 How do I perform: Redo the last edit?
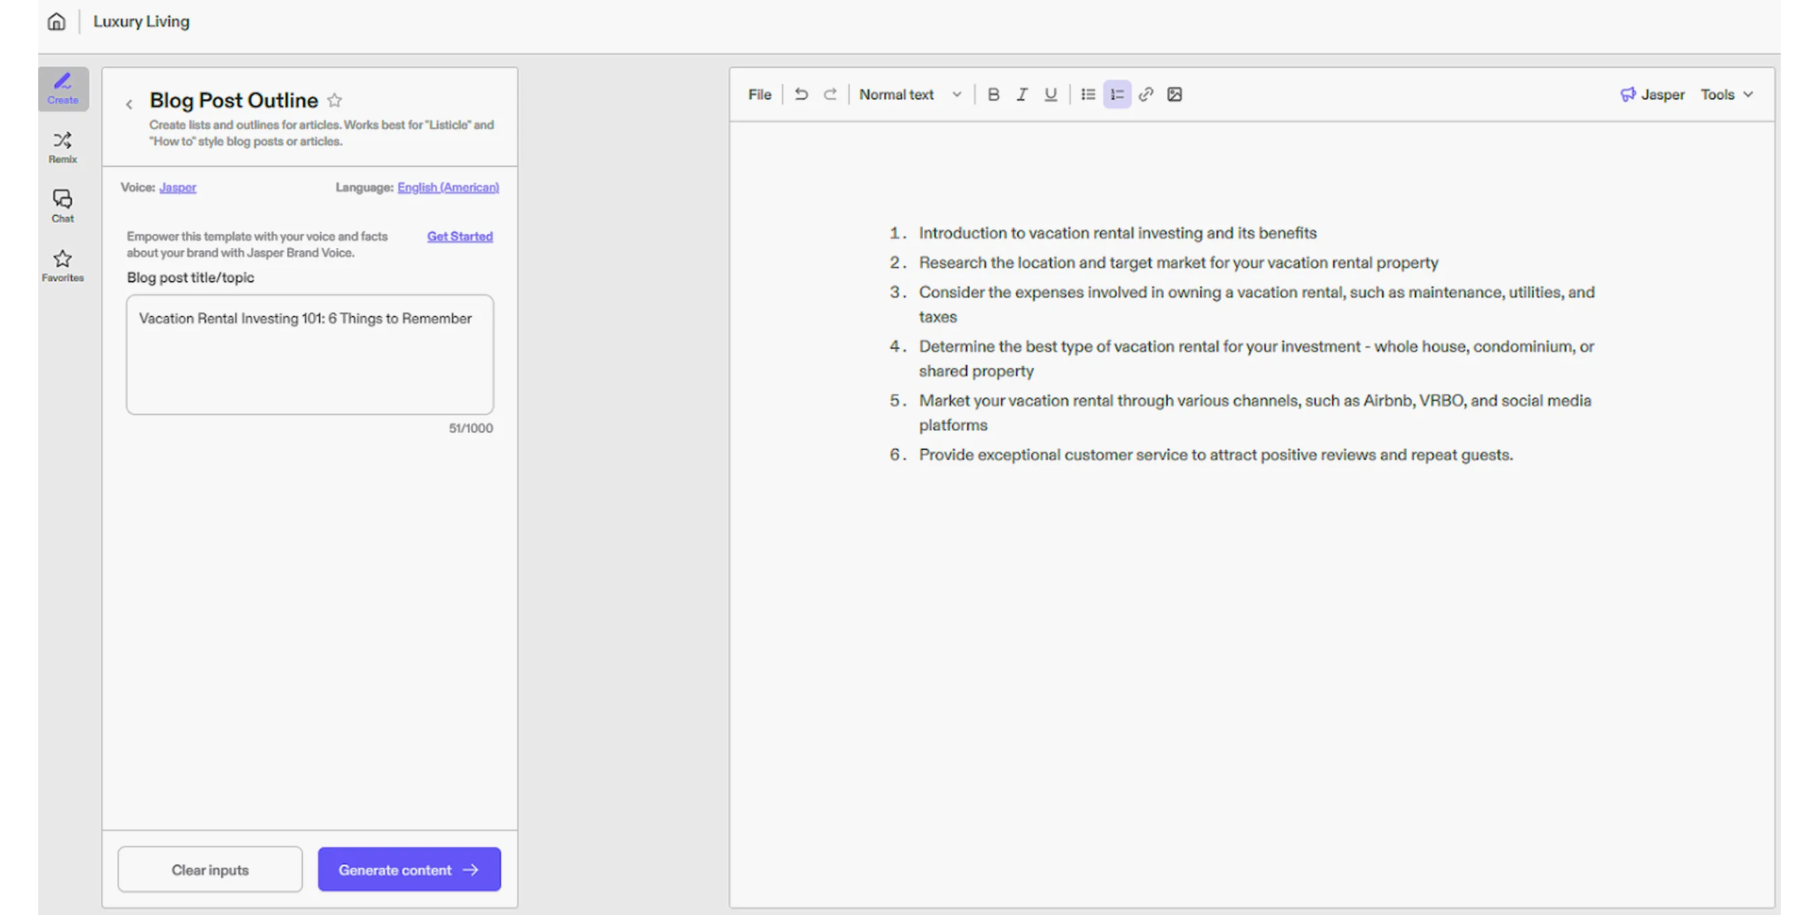[x=831, y=94]
